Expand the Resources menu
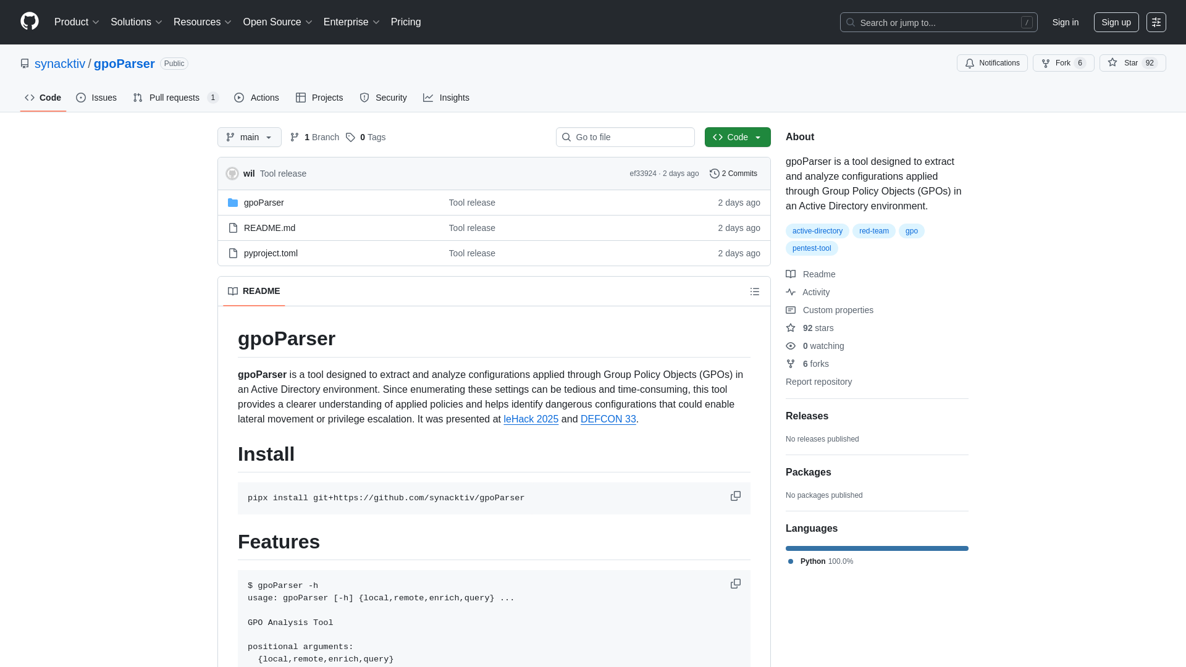Viewport: 1186px width, 667px height. tap(202, 22)
